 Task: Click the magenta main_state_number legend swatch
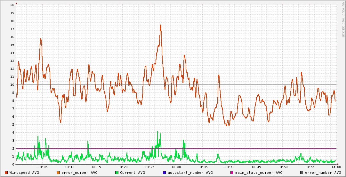click(232, 173)
